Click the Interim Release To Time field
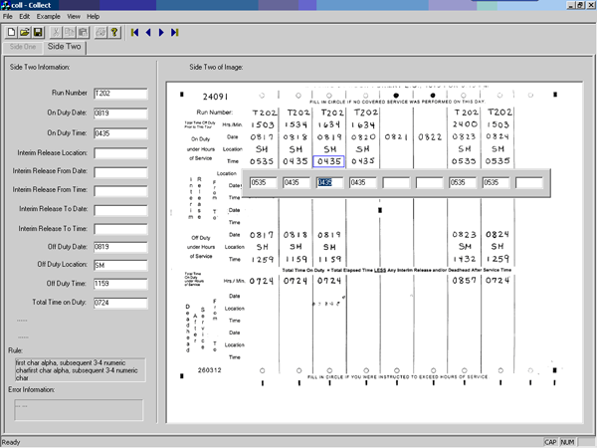 click(x=120, y=229)
